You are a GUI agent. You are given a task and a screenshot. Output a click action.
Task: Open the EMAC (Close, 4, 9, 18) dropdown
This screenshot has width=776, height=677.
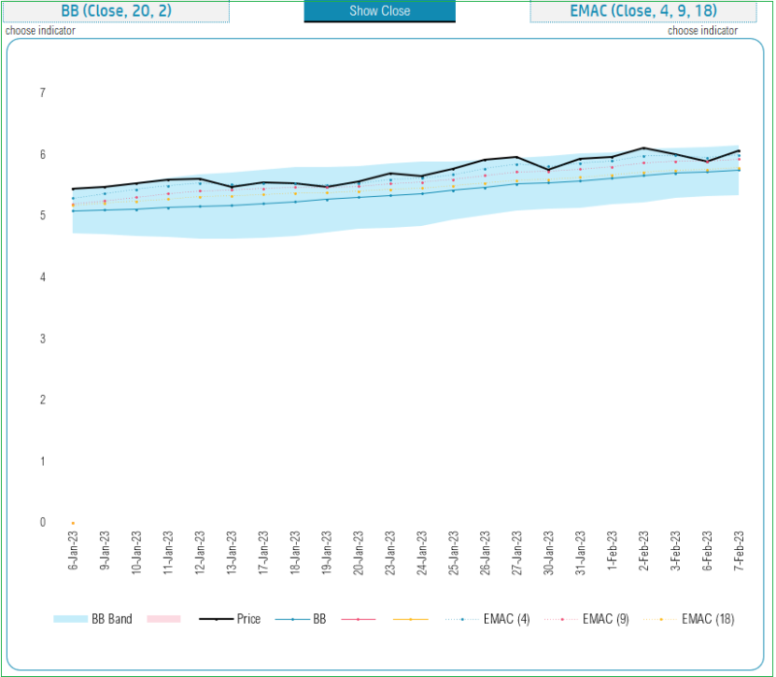643,10
